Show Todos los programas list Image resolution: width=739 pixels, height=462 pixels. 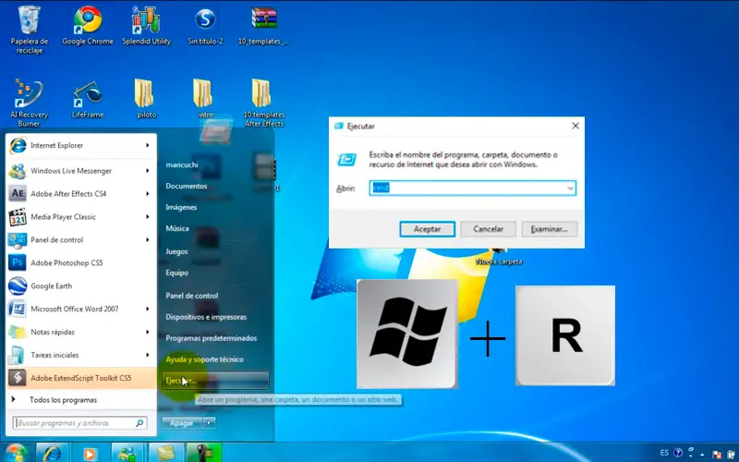[63, 400]
